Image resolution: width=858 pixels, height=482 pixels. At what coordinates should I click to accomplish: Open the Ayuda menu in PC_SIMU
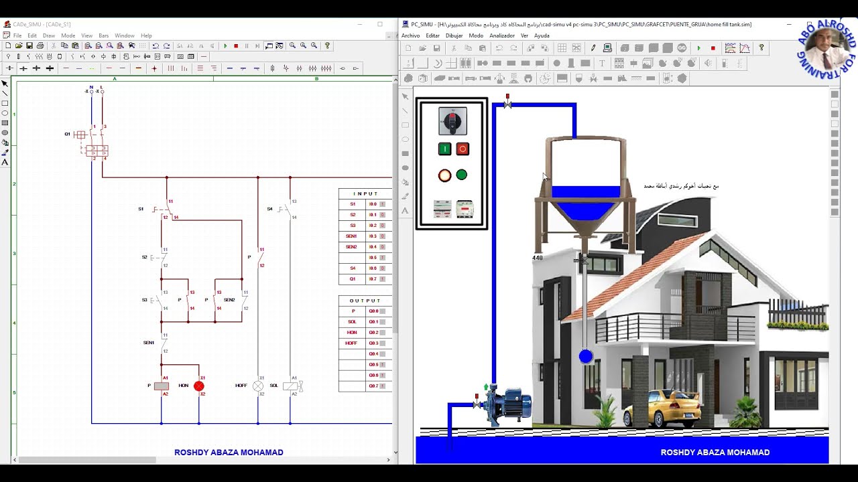tap(542, 35)
